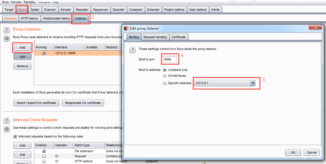Select the All interfaces radio option
The image size is (326, 164).
click(165, 76)
